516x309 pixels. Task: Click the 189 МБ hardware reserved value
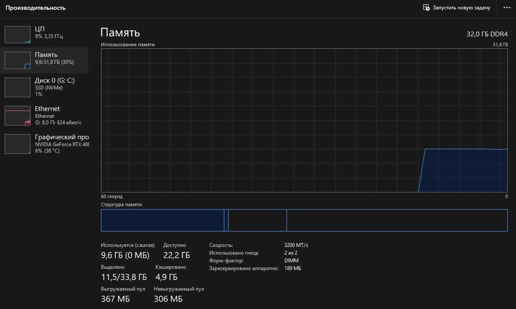point(293,268)
